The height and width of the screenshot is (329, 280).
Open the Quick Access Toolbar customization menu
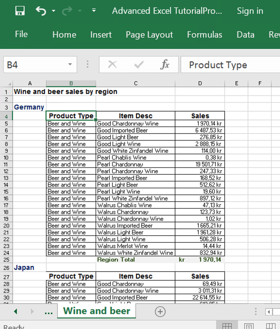[x=94, y=10]
